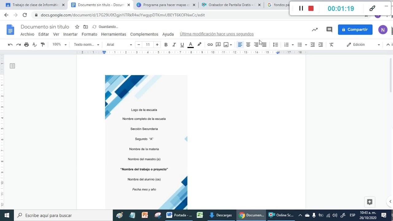Open line spacing options
This screenshot has width=393, height=221.
click(x=275, y=45)
